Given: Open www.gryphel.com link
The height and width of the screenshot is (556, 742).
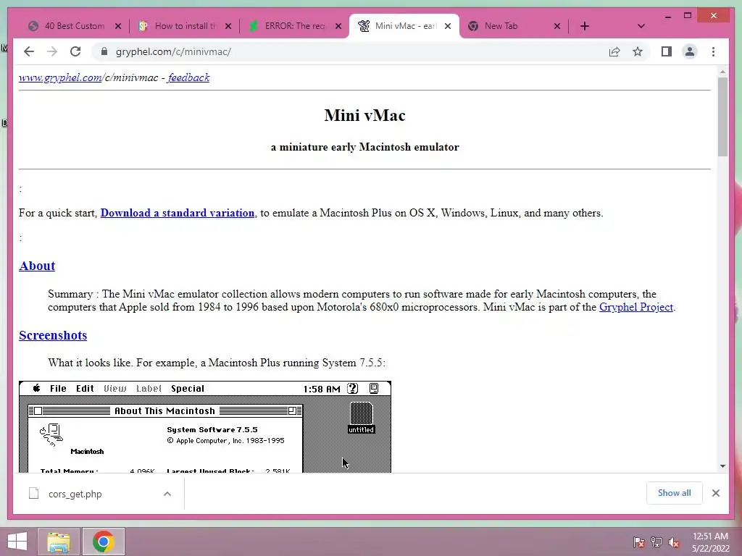Looking at the screenshot, I should [61, 77].
